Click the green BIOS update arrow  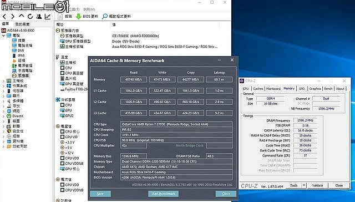(79, 16)
